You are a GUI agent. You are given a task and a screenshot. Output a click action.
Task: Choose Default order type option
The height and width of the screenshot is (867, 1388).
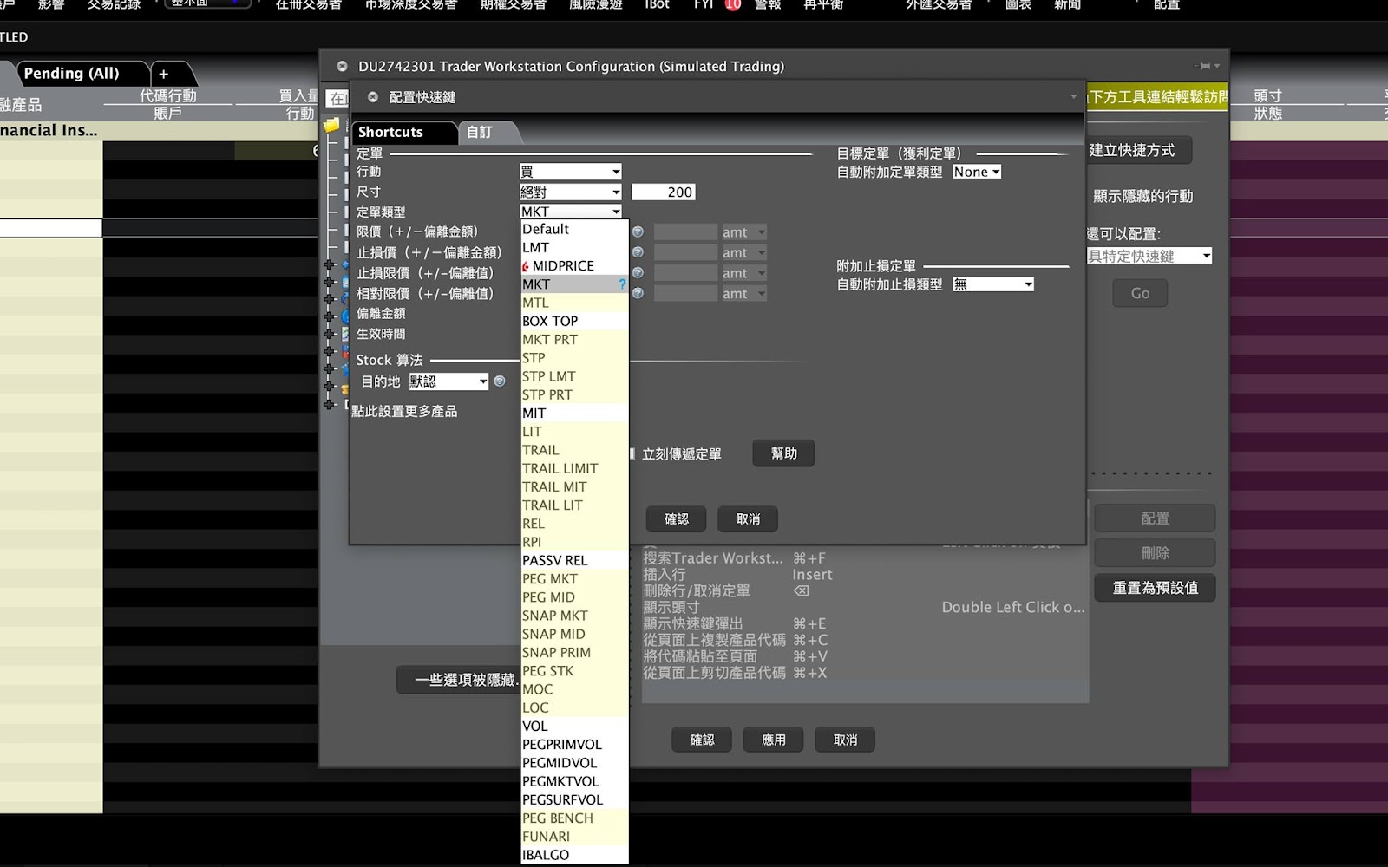pyautogui.click(x=573, y=230)
